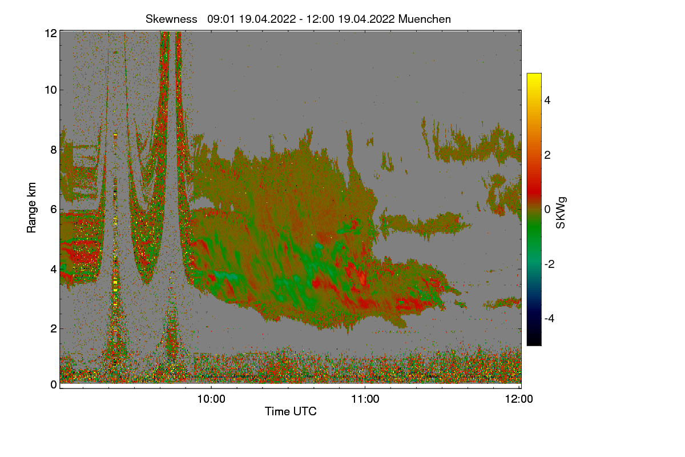Viewport: 685px width, 457px height.
Task: Click the '6' range tick label
Action: pos(53,209)
